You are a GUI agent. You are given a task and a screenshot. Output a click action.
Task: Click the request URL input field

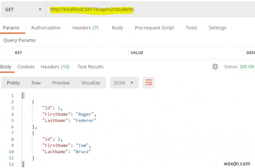pos(150,9)
